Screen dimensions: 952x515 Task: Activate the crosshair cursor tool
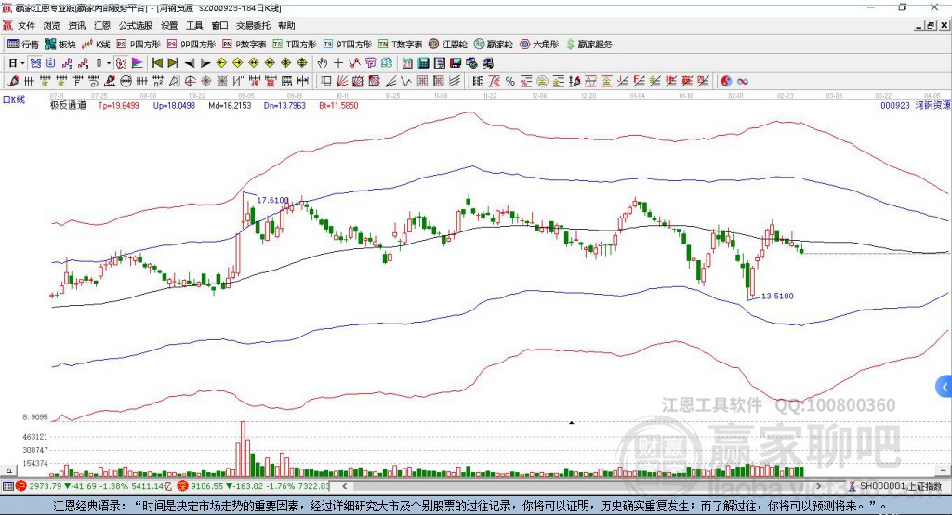click(x=338, y=63)
